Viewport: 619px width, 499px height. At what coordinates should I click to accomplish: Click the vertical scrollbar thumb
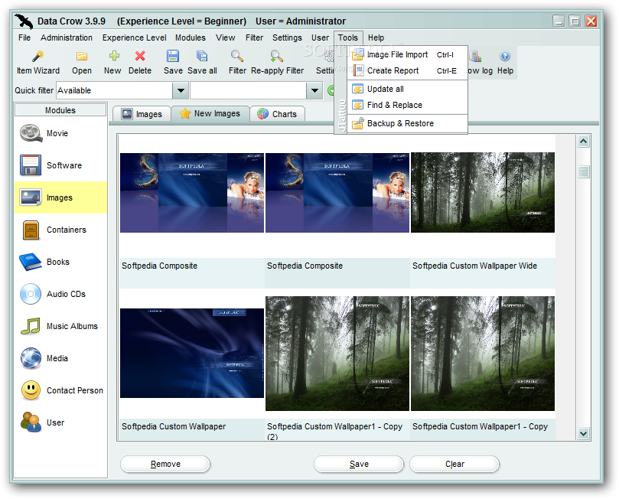pos(584,171)
